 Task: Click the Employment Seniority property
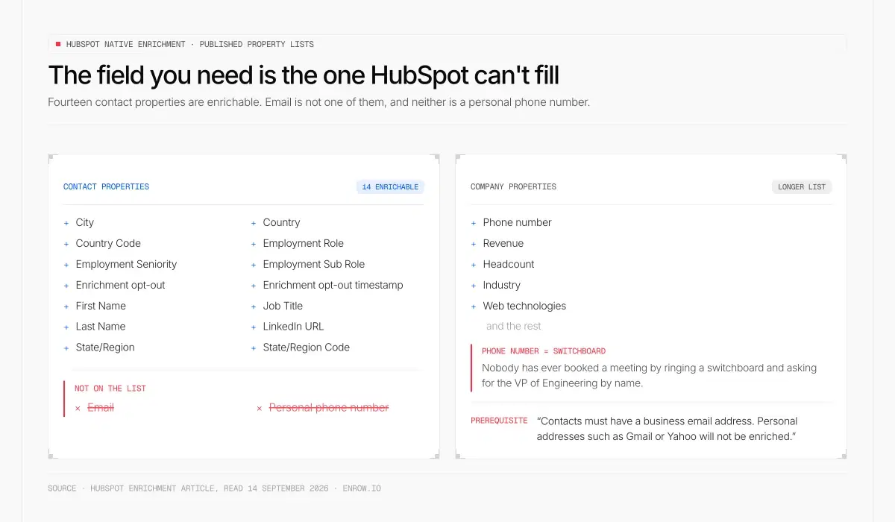point(126,264)
